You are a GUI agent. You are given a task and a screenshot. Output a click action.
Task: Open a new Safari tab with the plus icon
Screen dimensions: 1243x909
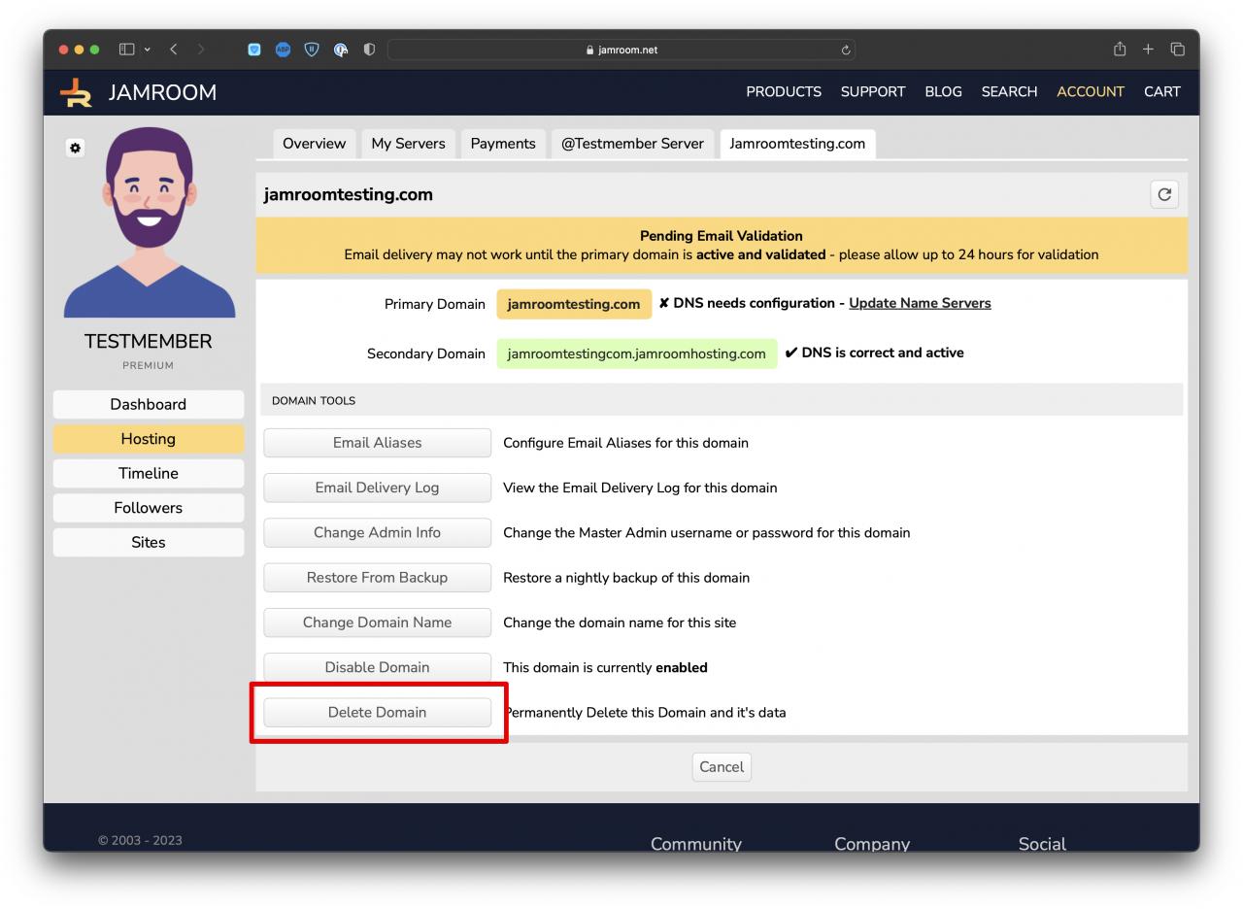1148,50
